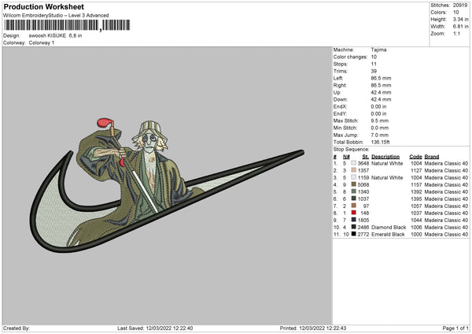Click the navy swatch with 1805 stitches
472x334 pixels.
[x=353, y=220]
